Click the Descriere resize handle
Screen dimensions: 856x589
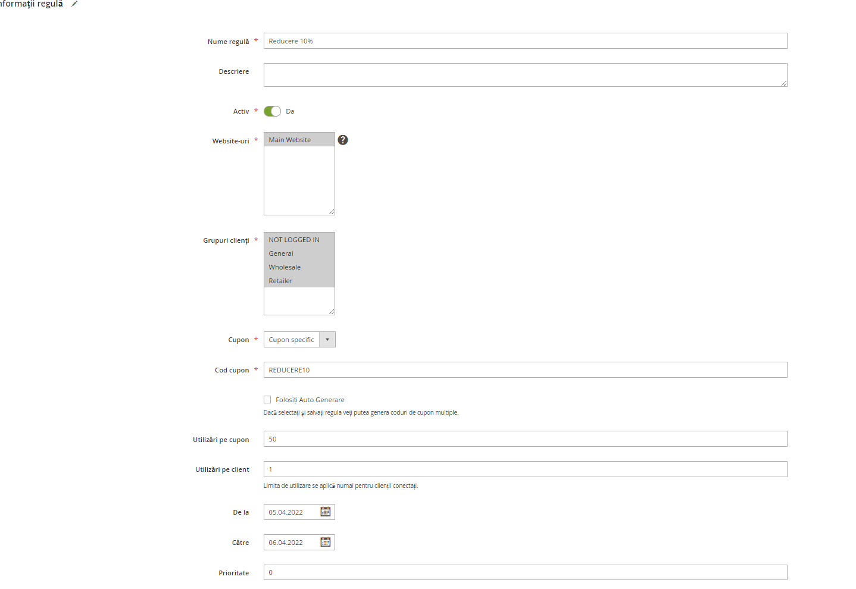pos(784,83)
